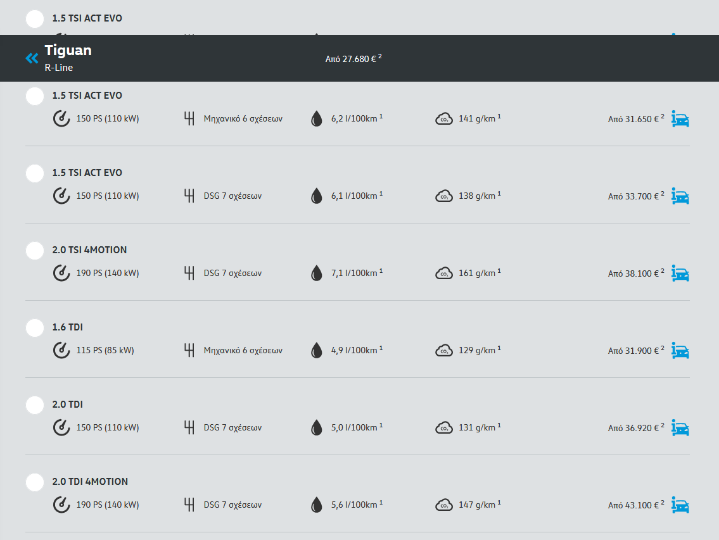
Task: Select the partially hidden top 1.5 TSI ACT EVO radio
Action: point(35,19)
